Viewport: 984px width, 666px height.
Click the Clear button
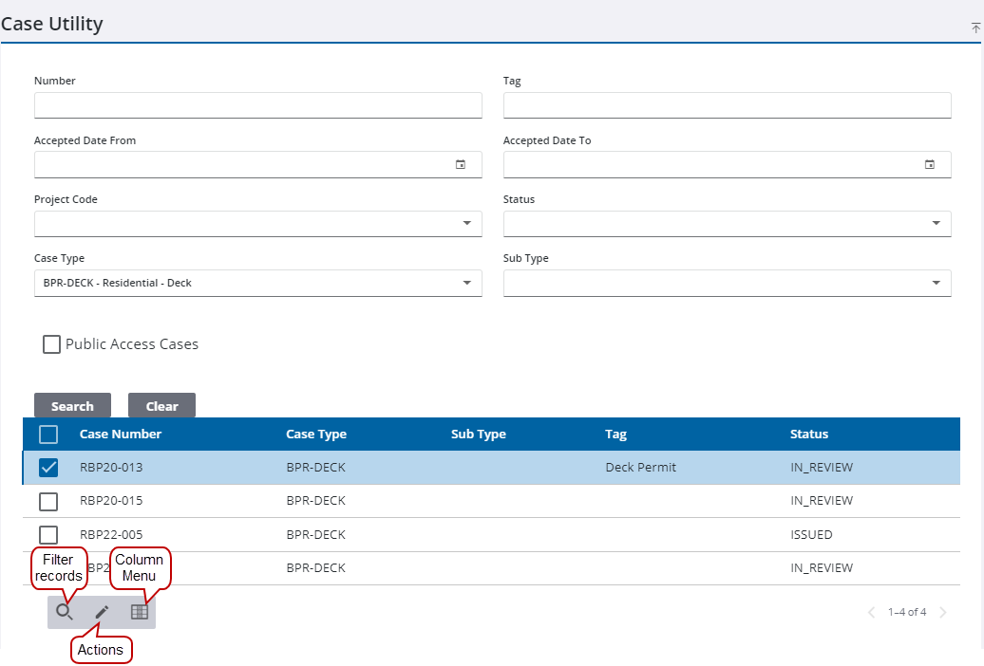point(161,405)
